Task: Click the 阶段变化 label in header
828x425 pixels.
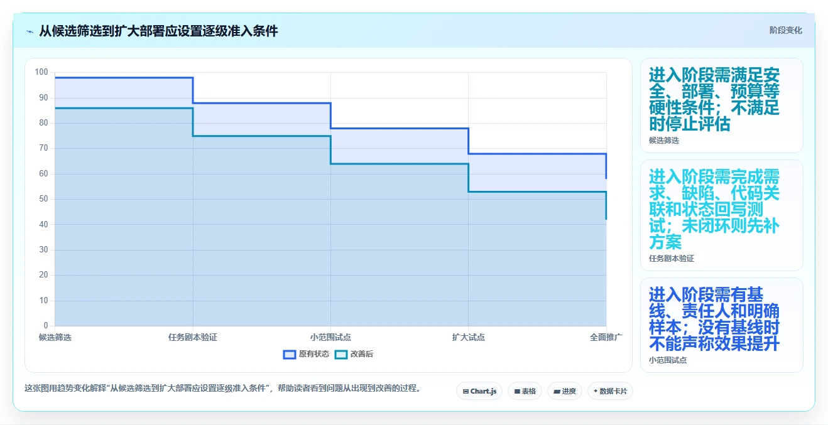Action: (x=785, y=30)
